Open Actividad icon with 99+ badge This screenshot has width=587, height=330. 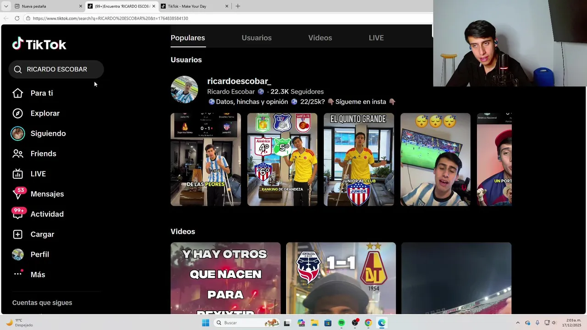pyautogui.click(x=18, y=214)
